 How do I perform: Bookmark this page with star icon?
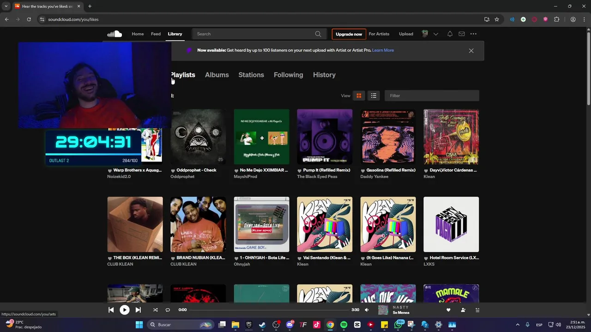(x=497, y=19)
